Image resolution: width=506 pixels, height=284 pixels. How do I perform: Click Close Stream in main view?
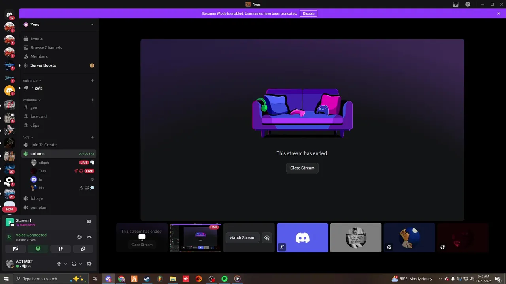click(302, 168)
